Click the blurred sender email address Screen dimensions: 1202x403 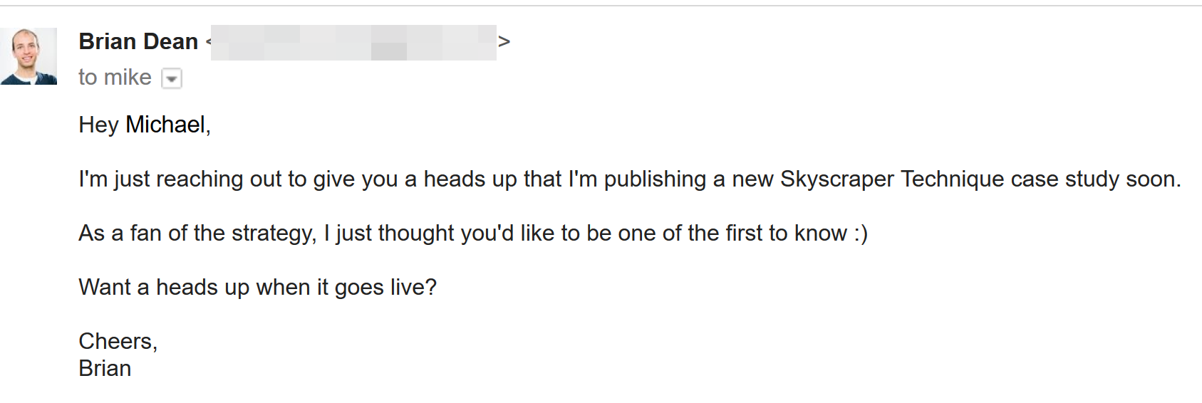tap(353, 42)
